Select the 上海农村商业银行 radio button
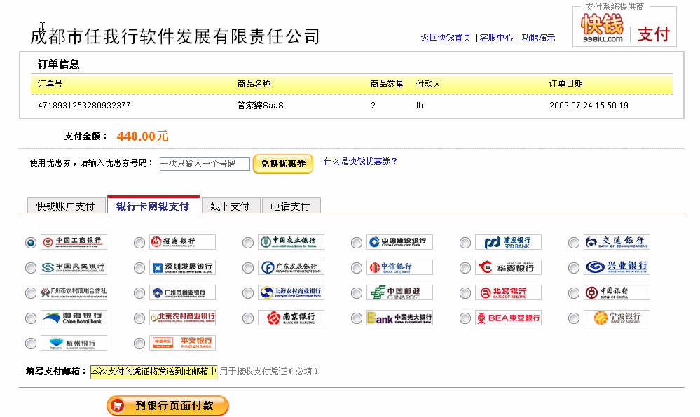The width and height of the screenshot is (700, 417). tap(248, 293)
